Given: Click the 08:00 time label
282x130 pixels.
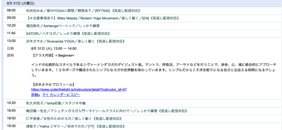Looking at the screenshot, I should [x=11, y=10].
